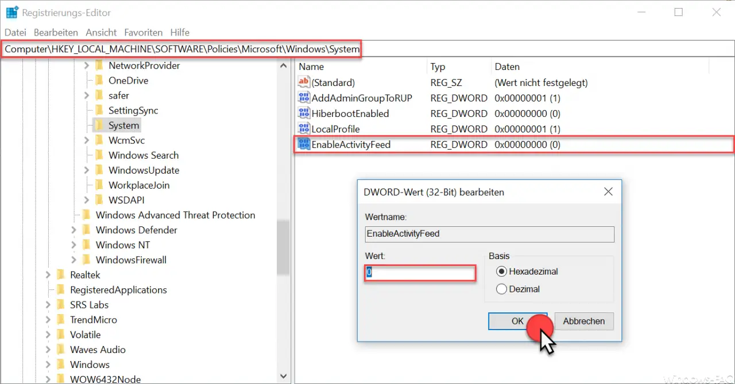Image resolution: width=735 pixels, height=384 pixels.
Task: Click the AddAdminGroupToRUP DWORD value icon
Action: (x=304, y=98)
